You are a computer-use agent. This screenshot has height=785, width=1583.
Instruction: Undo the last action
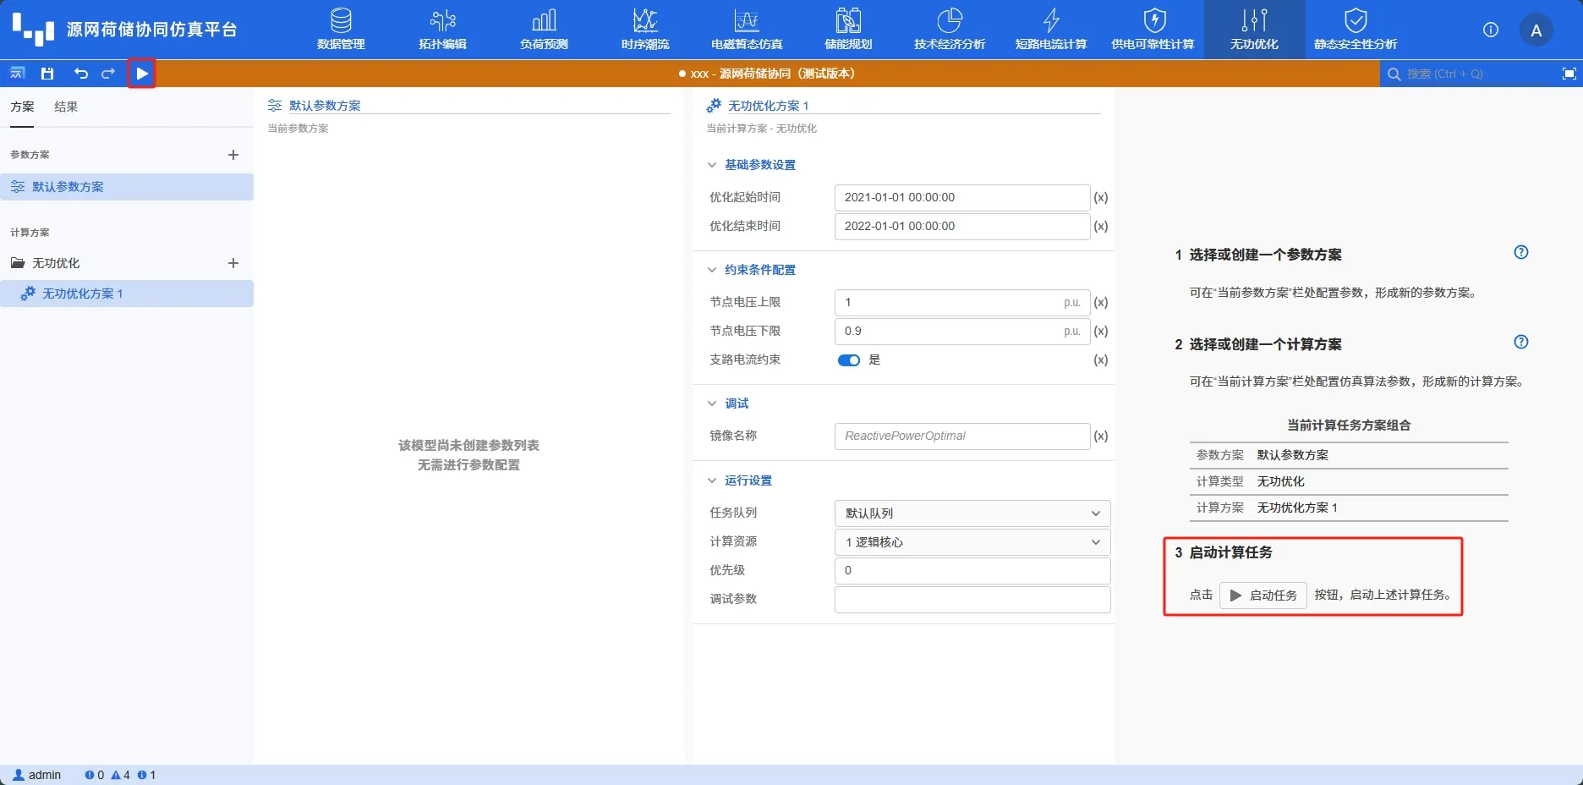pyautogui.click(x=80, y=74)
